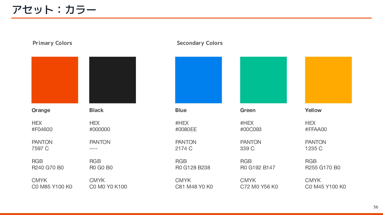
Task: Select RGB value R255 G170 B0
Action: click(x=323, y=167)
